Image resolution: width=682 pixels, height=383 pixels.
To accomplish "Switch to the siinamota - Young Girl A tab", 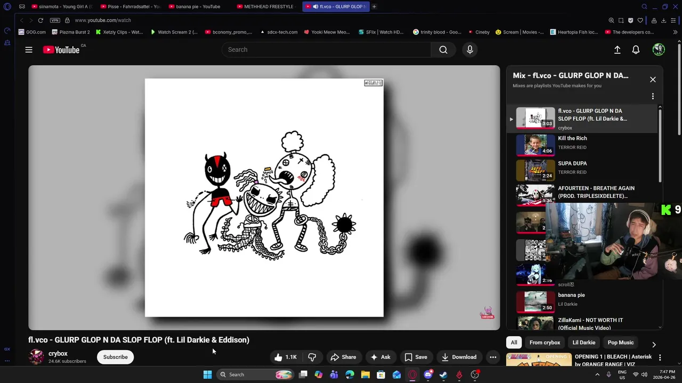I will (62, 6).
